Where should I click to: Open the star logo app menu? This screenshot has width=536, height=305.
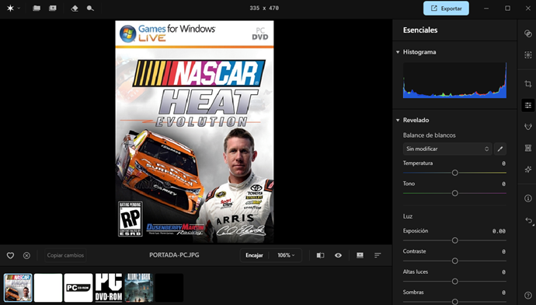(x=12, y=9)
